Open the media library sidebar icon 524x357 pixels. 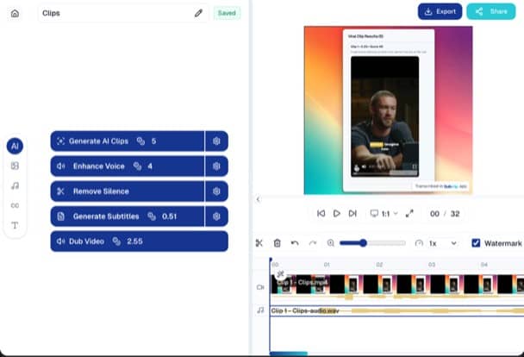point(15,166)
